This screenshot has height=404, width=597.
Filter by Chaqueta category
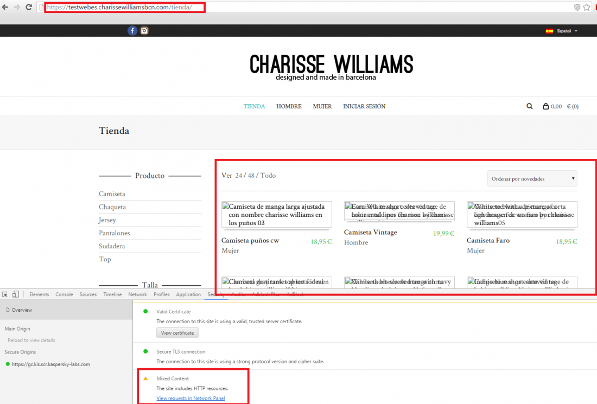click(112, 207)
